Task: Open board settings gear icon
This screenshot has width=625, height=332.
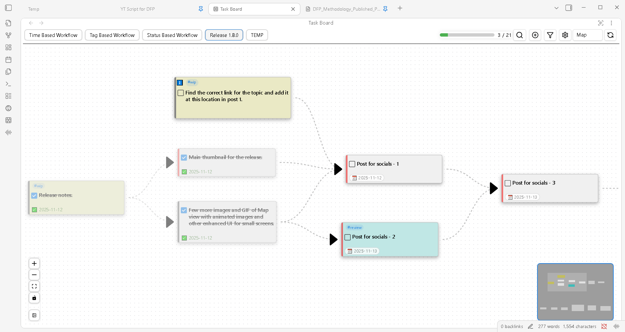Action: click(565, 35)
